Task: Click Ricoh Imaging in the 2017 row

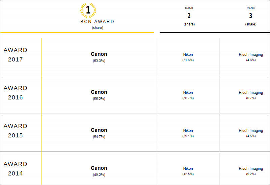Action: (x=251, y=54)
